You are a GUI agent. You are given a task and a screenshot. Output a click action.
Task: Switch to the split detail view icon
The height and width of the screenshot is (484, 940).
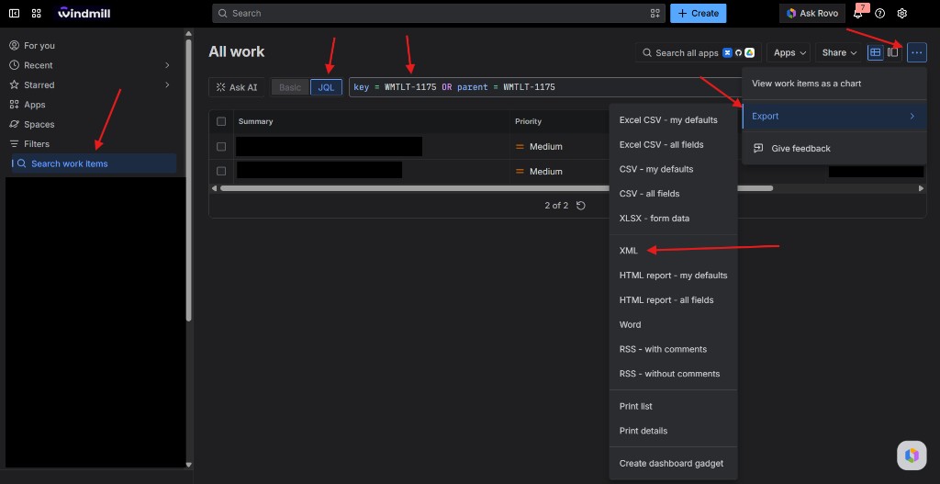point(892,52)
